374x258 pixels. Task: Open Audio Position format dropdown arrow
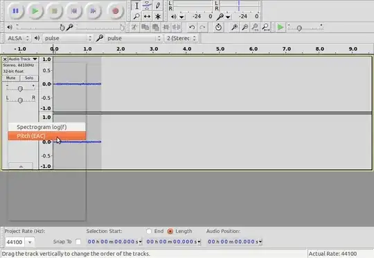pyautogui.click(x=260, y=242)
